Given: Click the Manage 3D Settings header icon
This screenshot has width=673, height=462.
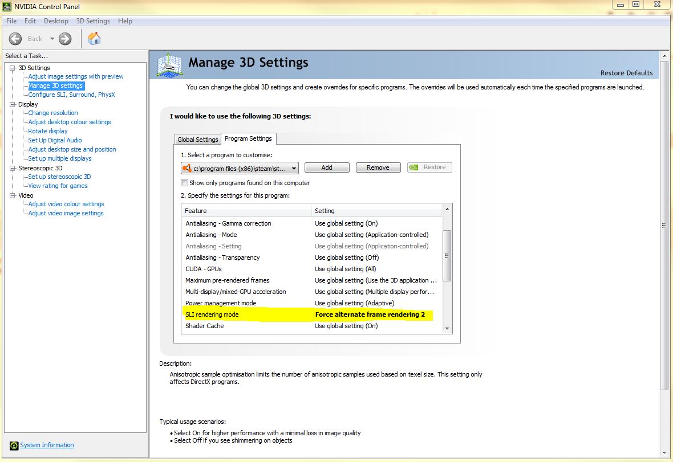Looking at the screenshot, I should click(x=170, y=65).
